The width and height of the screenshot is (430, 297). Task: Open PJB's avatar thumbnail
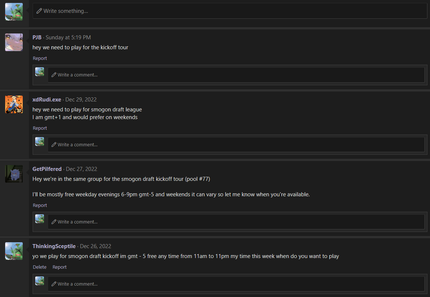point(14,42)
